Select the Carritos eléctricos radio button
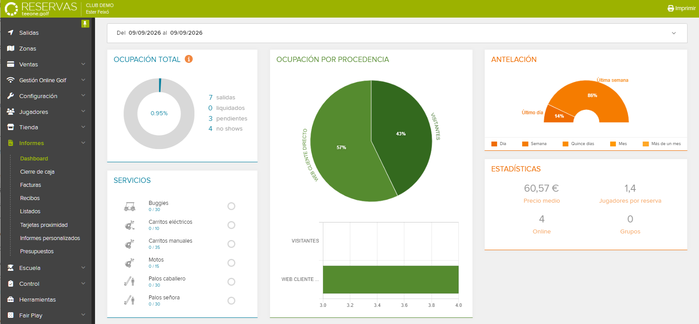Viewport: 699px width, 324px height. [231, 225]
